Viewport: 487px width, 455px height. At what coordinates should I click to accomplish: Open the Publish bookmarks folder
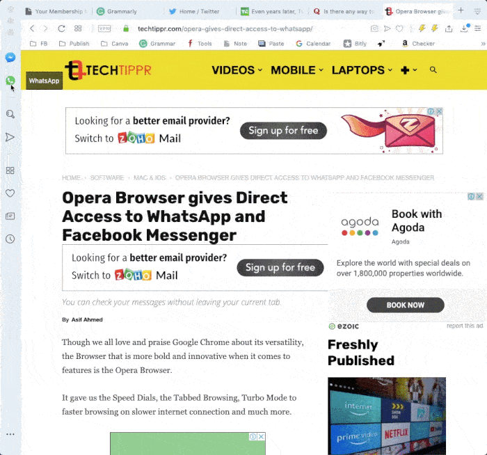pyautogui.click(x=74, y=44)
